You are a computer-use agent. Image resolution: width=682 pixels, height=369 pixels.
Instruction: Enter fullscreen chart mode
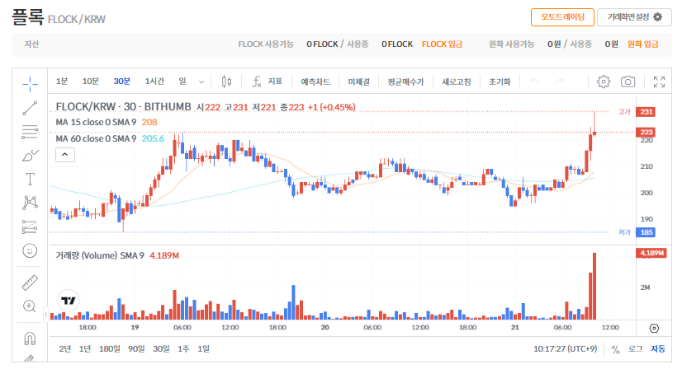tap(659, 82)
